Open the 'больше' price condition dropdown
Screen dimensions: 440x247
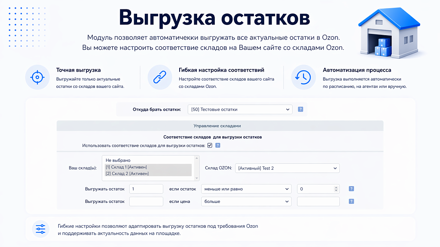(246, 202)
